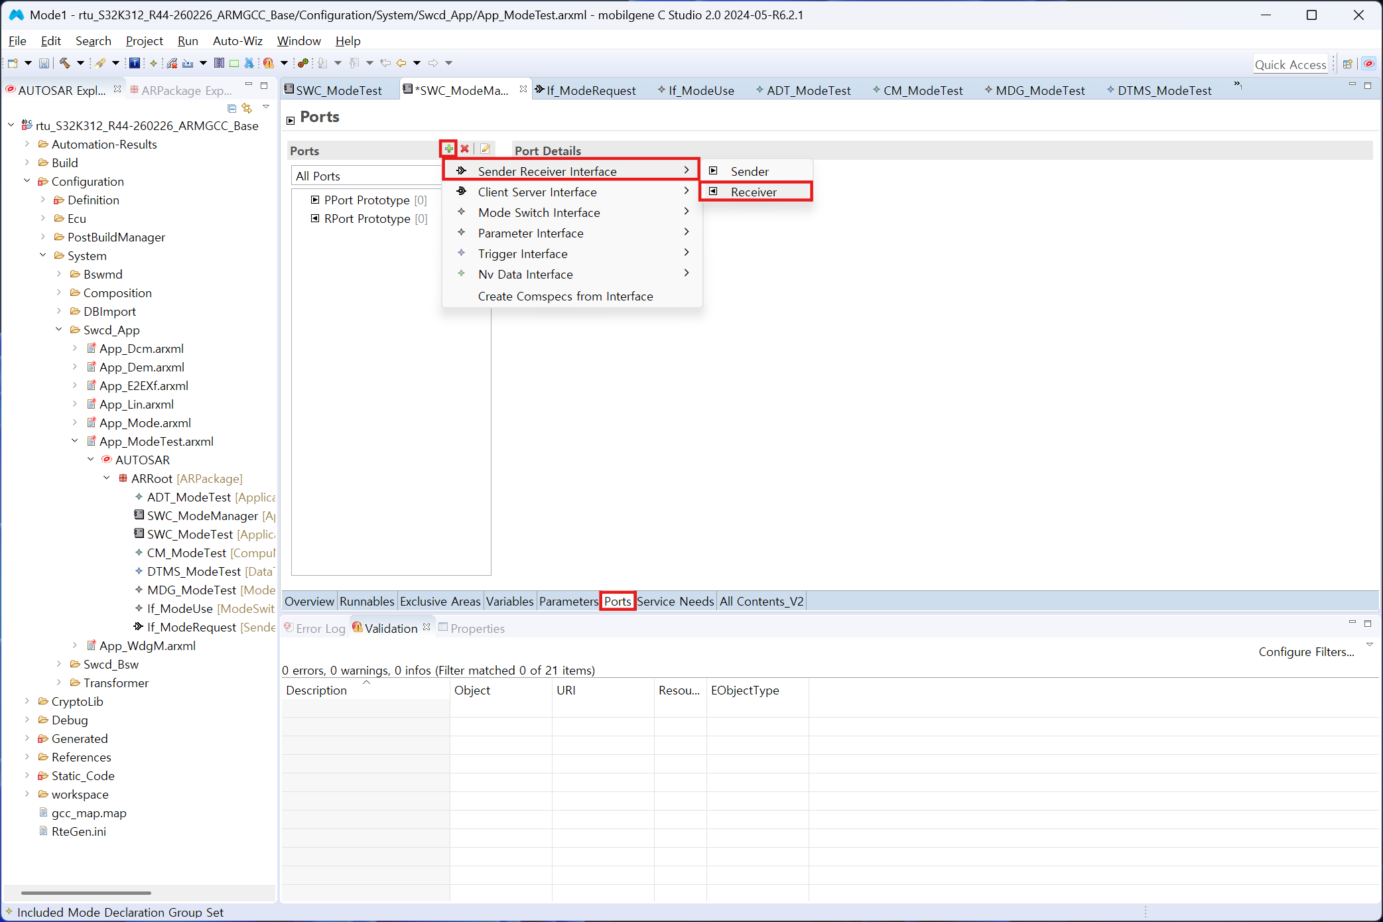Viewport: 1383px width, 922px height.
Task: Open the Error Log tab
Action: coord(315,628)
